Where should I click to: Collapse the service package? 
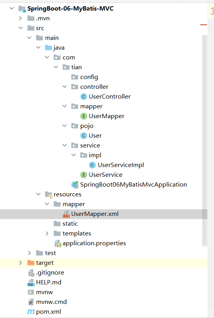point(65,145)
